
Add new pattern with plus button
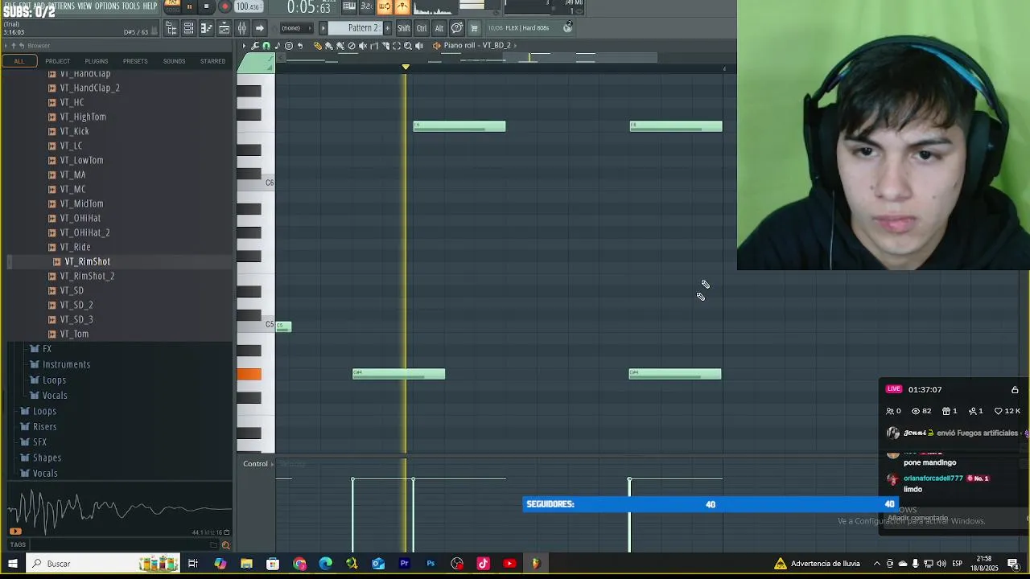(x=387, y=28)
